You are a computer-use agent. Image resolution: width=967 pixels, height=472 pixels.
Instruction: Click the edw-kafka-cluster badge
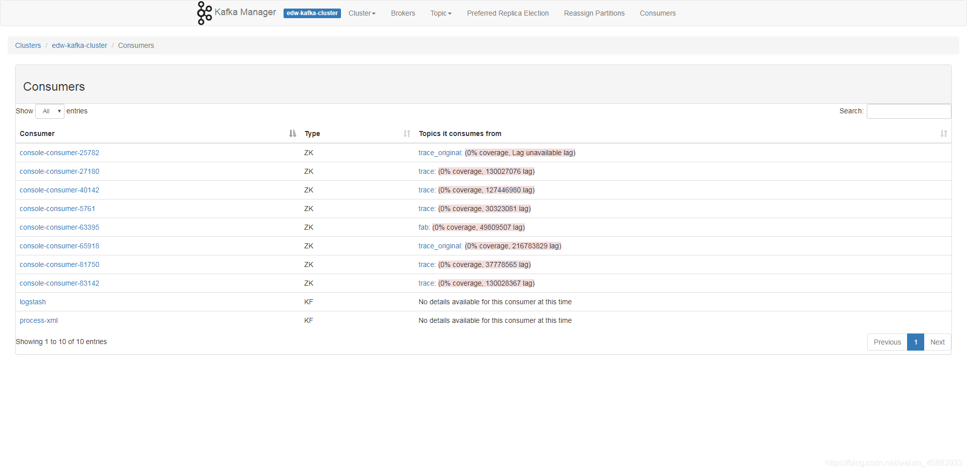(x=312, y=13)
